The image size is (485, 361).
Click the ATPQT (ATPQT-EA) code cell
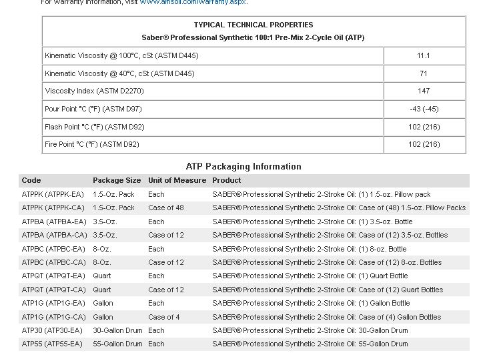(53, 276)
